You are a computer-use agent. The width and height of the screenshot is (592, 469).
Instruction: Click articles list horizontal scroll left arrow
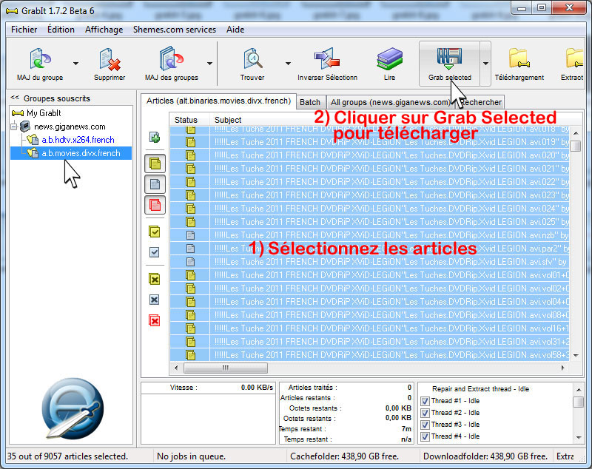point(176,368)
